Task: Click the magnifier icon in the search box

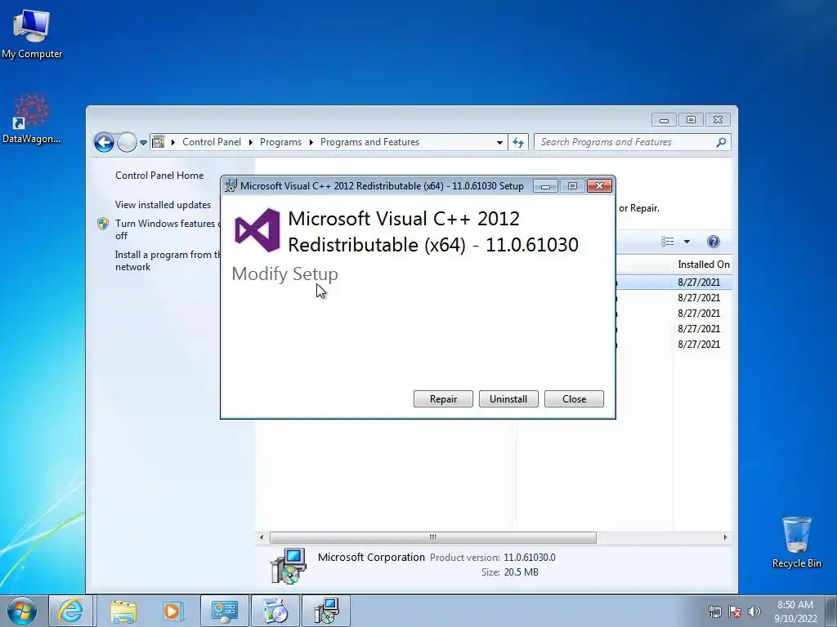Action: tap(721, 142)
